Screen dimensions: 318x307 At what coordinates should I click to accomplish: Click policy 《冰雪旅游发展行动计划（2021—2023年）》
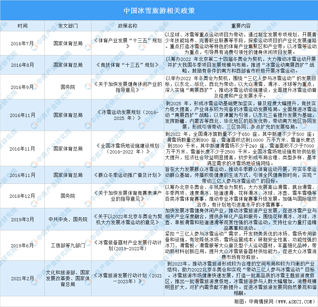pos(128,278)
